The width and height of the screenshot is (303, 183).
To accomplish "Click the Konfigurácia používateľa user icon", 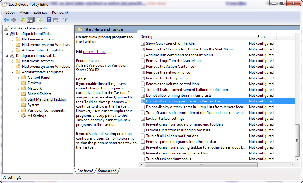I will pos(12,56).
